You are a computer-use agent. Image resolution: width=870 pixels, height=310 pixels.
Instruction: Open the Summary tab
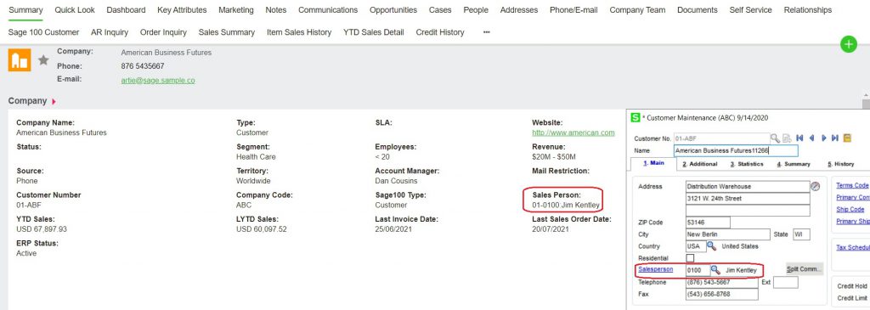click(x=25, y=10)
